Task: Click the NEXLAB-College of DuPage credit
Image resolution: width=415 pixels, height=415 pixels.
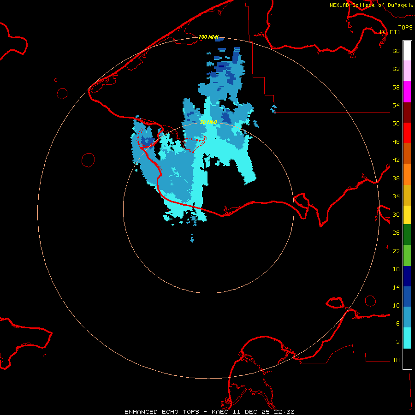Action: pyautogui.click(x=368, y=5)
